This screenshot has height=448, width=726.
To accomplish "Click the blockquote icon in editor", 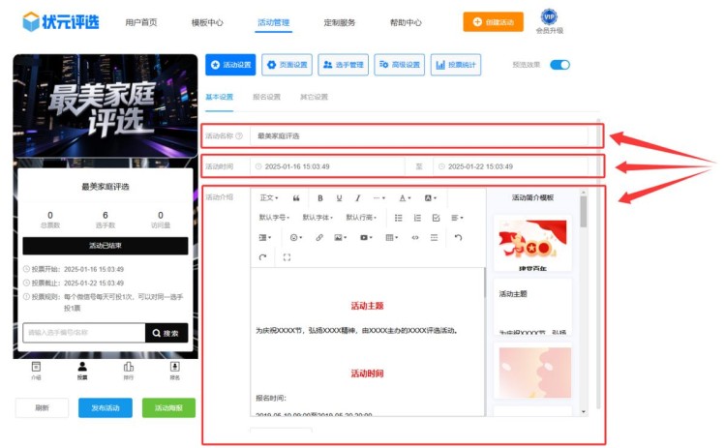I will tap(296, 197).
